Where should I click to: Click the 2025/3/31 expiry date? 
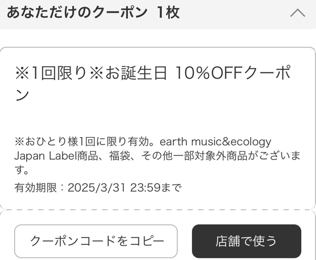click(x=97, y=187)
